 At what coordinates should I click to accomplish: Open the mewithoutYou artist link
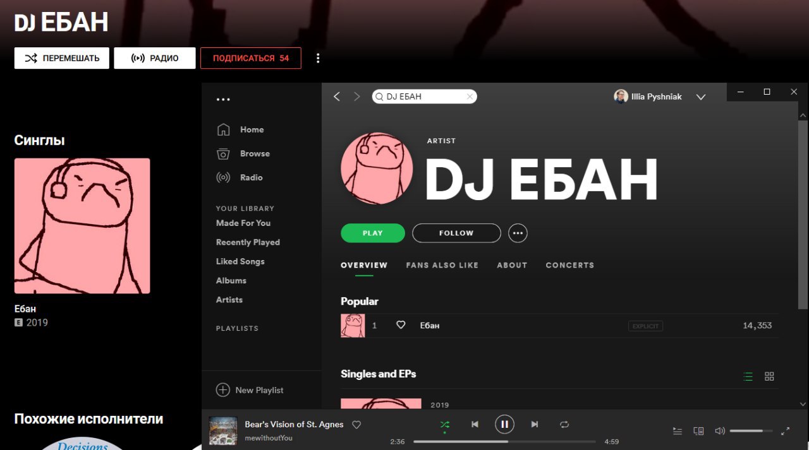269,438
